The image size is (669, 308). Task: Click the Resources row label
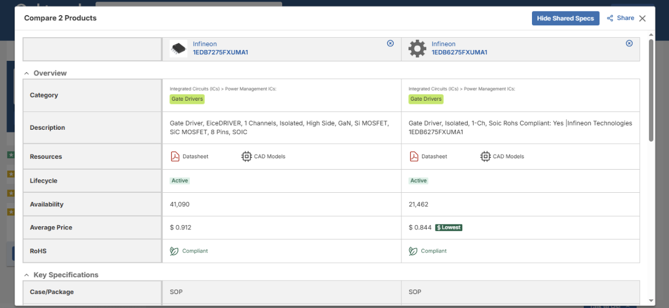(46, 157)
